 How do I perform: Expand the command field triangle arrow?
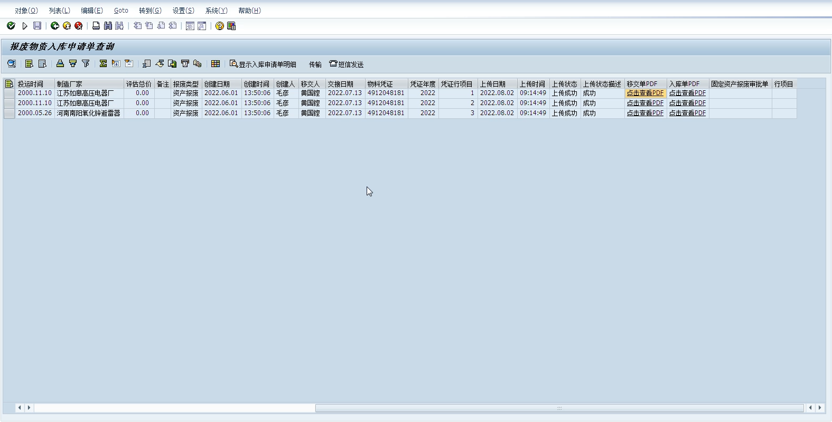(24, 26)
